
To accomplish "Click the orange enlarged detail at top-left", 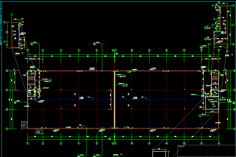I will tap(15, 35).
